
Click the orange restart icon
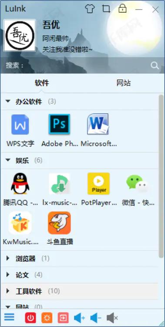click(47, 318)
